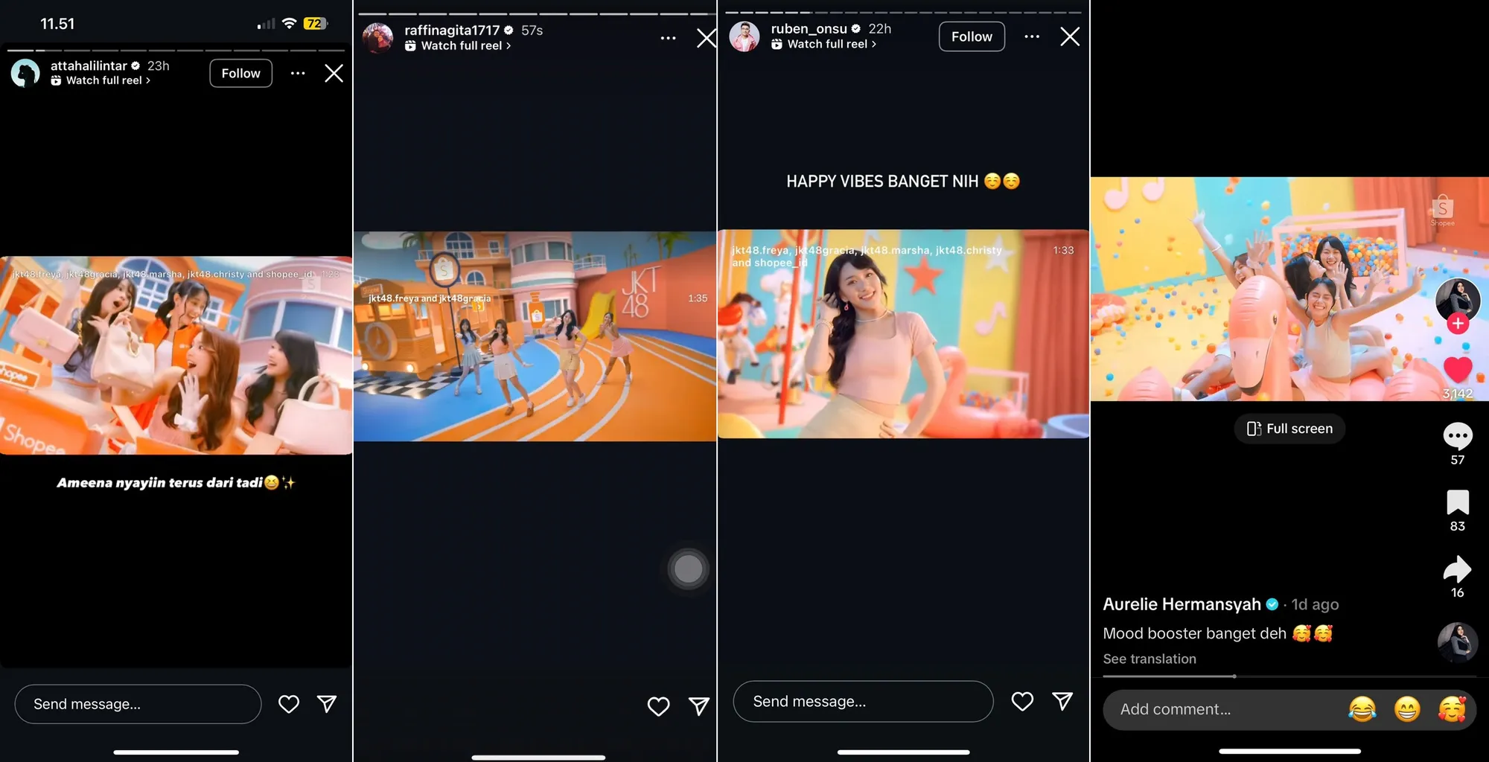This screenshot has width=1489, height=762.
Task: Tap the floating round assistive button
Action: pyautogui.click(x=688, y=569)
